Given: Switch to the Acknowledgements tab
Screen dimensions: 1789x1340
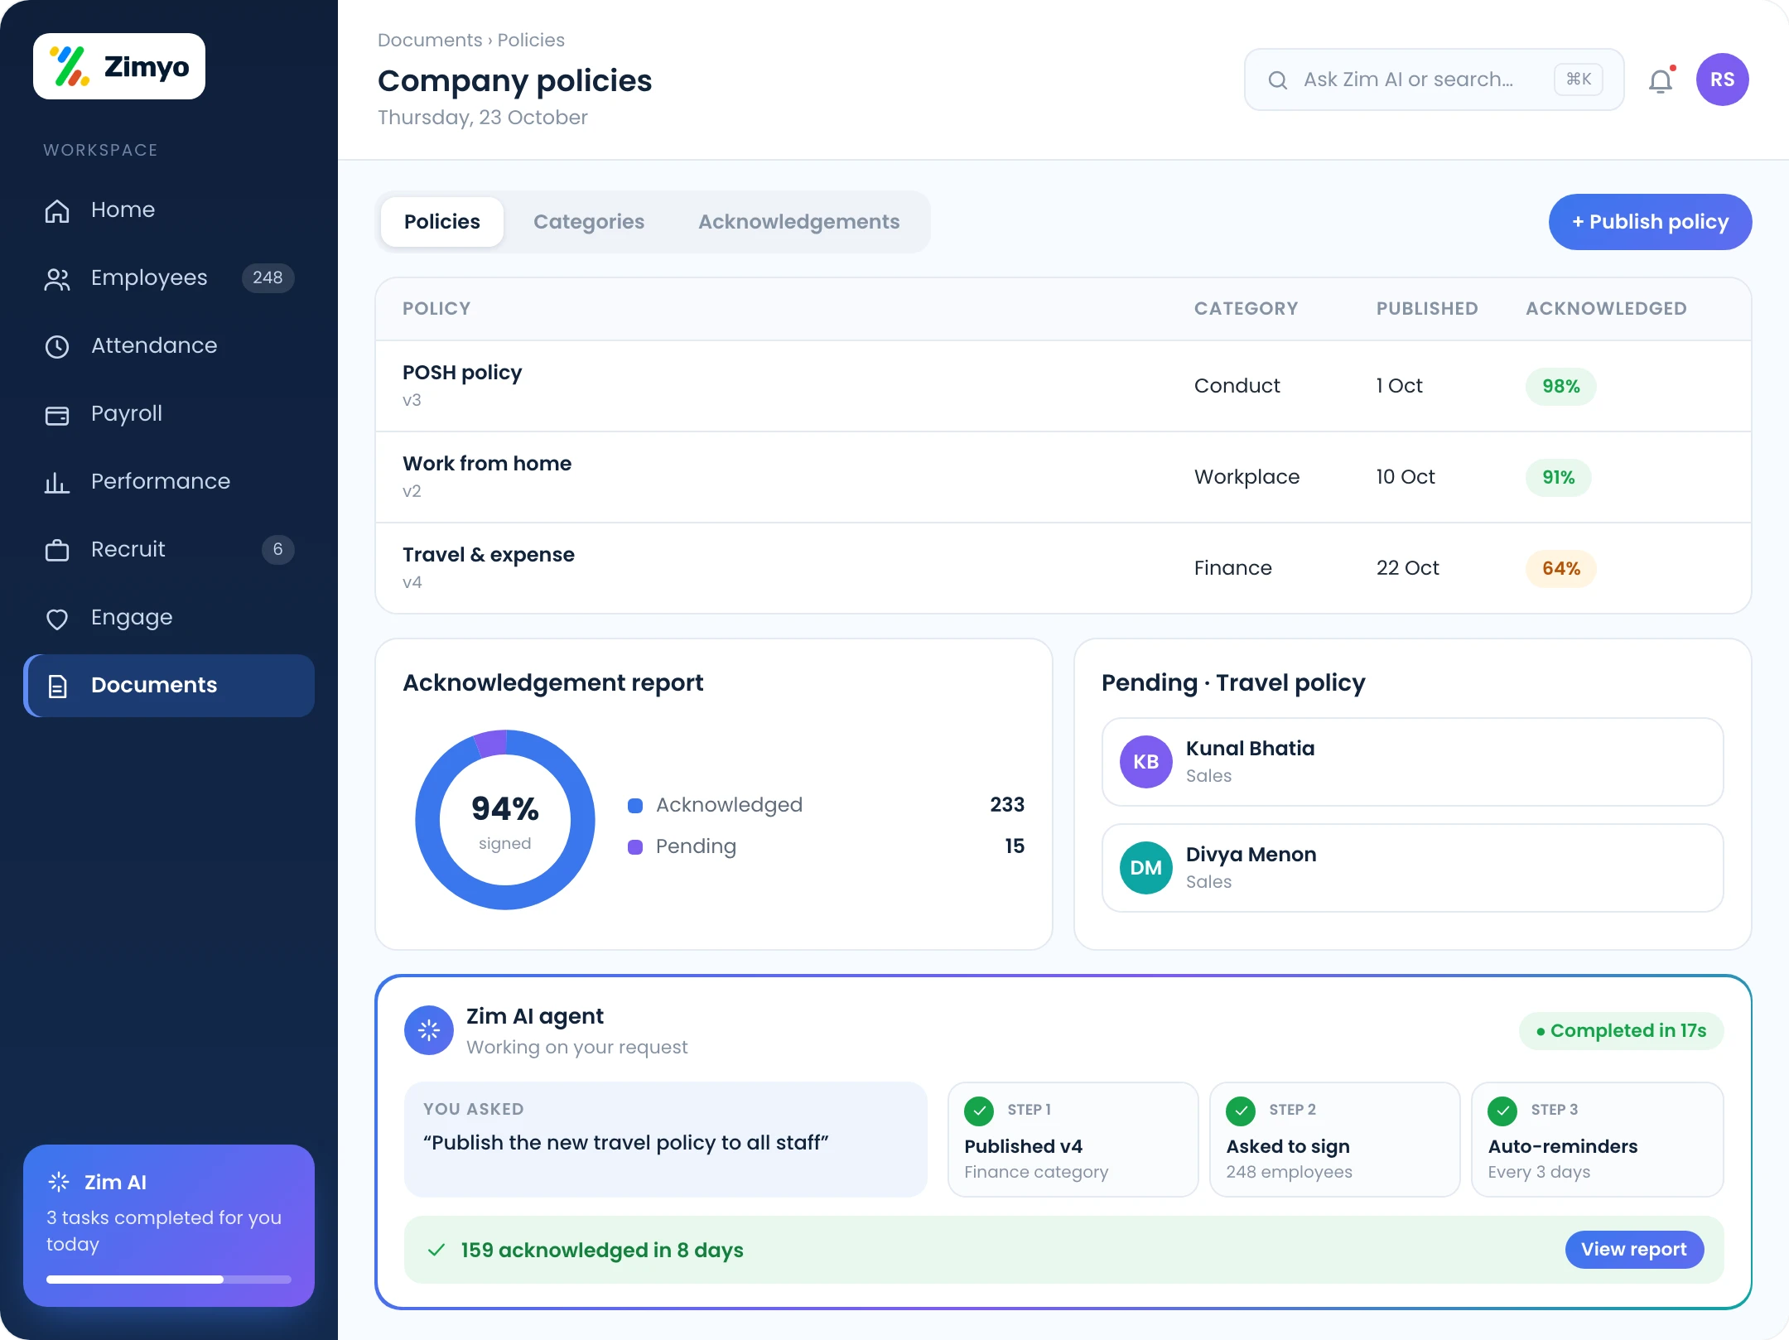Looking at the screenshot, I should point(798,222).
